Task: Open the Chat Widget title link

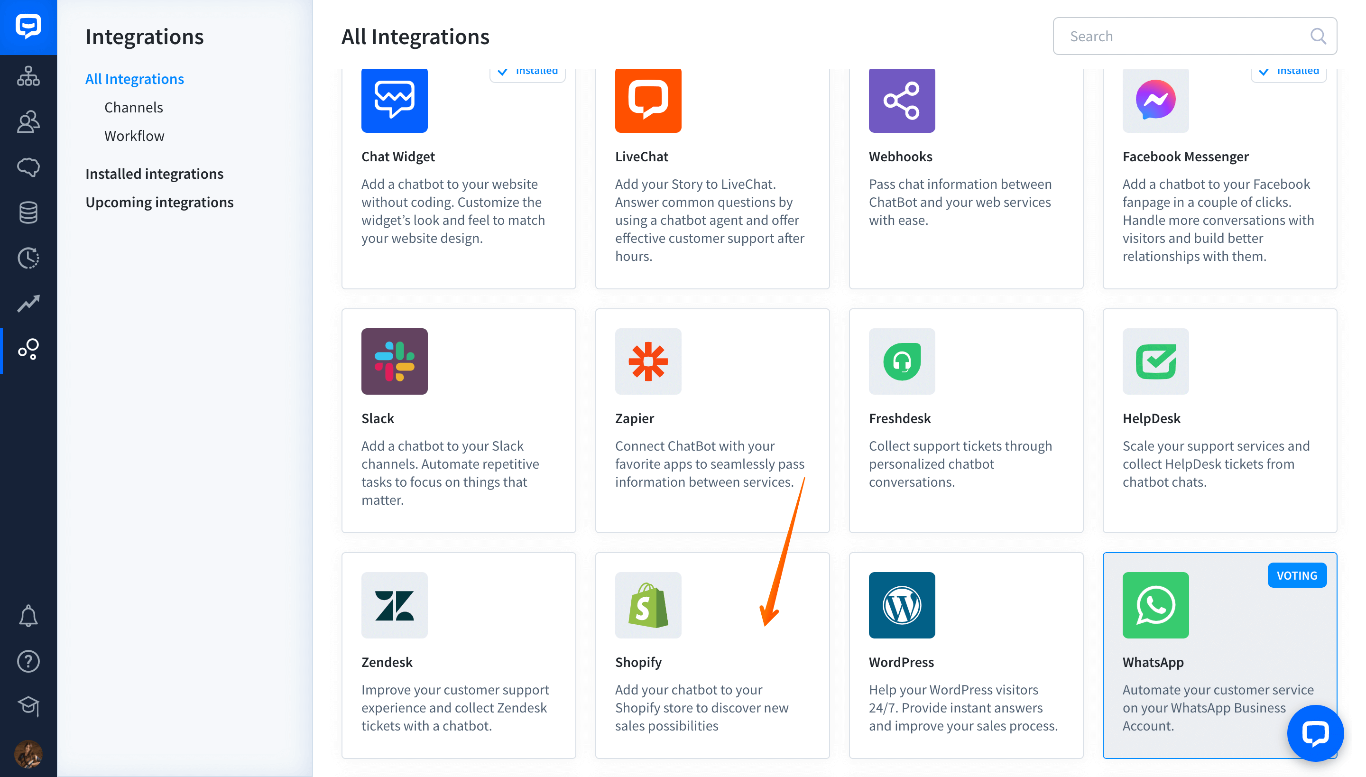Action: 397,157
